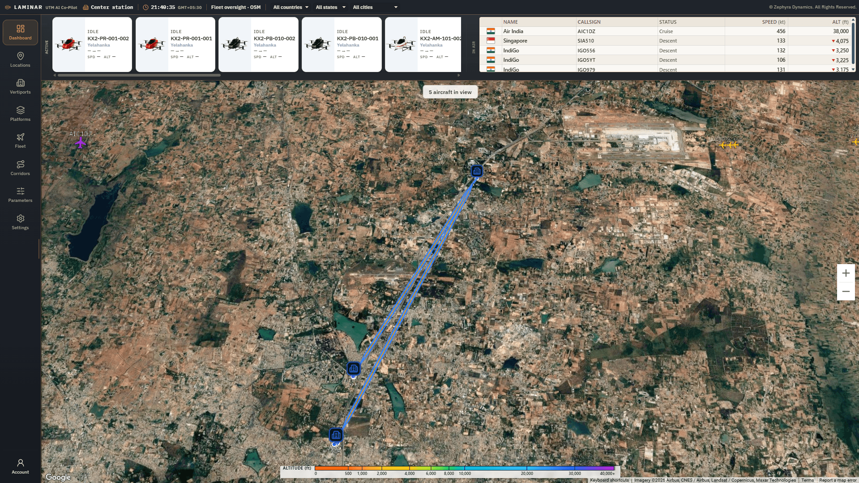Open the All states dropdown
The image size is (859, 483).
point(330,7)
